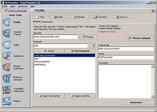Maximize the Page Promoter window
This screenshot has height=112, width=157.
coord(151,3)
